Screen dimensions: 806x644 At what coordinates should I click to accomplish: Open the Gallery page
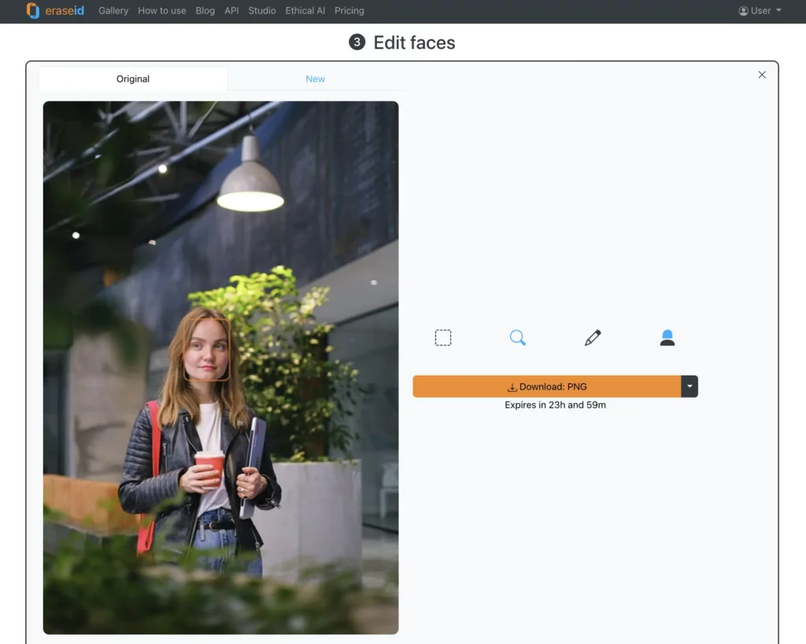(113, 11)
